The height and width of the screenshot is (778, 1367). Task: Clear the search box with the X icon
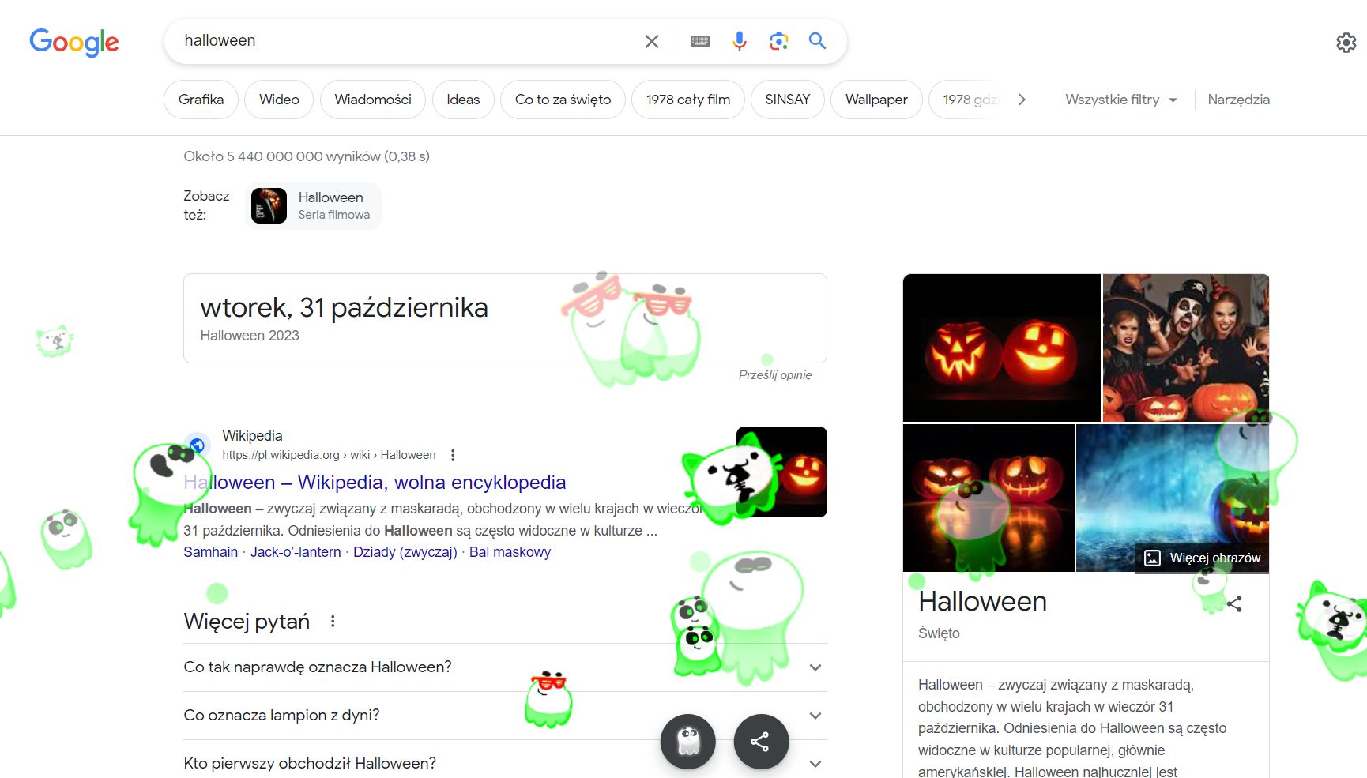coord(651,41)
